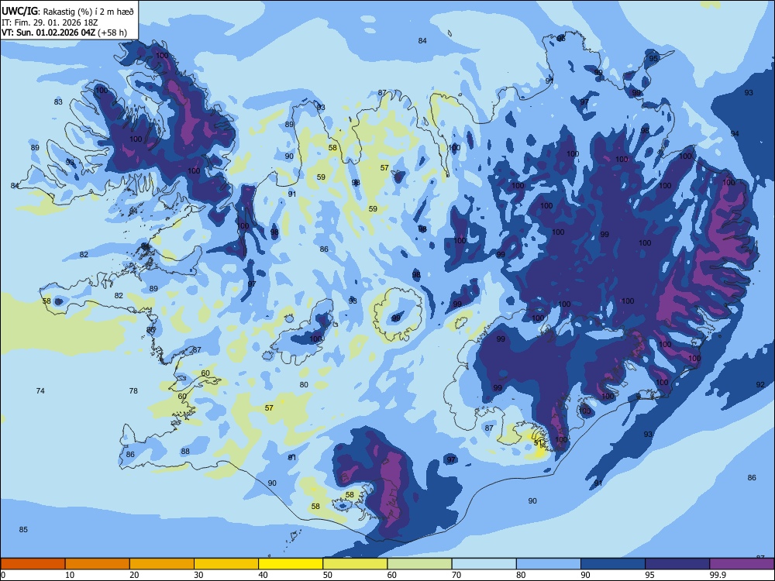
Task: Click the purple 99.9+ legend swatch
Action: pyautogui.click(x=742, y=564)
